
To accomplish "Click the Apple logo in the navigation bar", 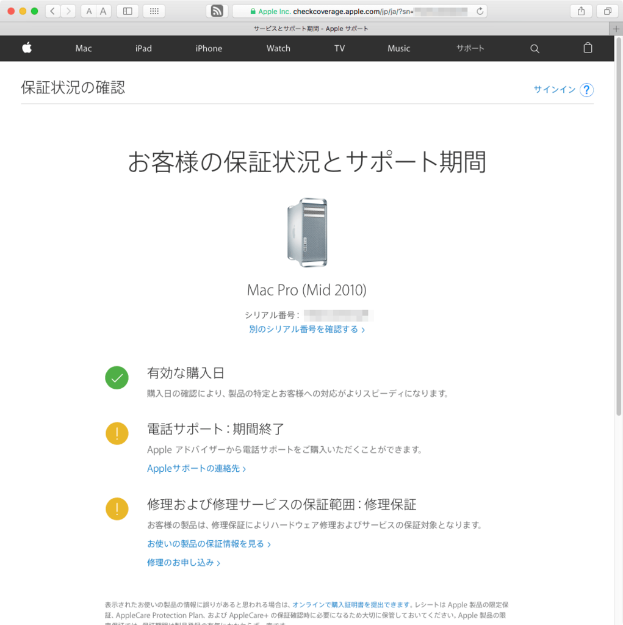I will point(27,48).
